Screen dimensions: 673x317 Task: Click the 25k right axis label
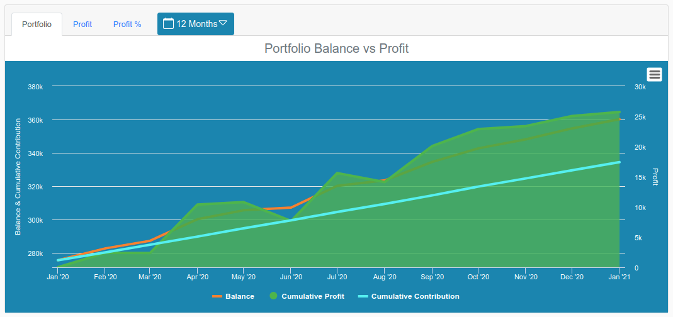point(640,117)
